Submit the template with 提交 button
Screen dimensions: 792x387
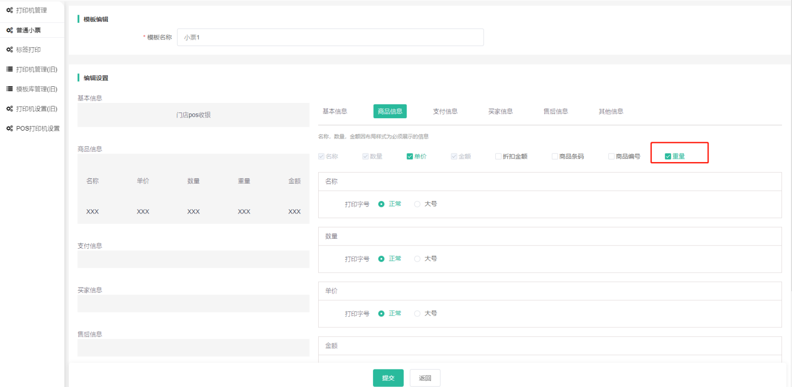[388, 378]
